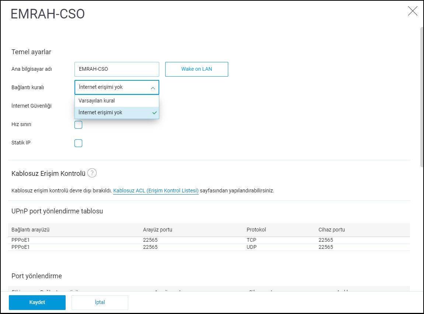Open the Kablosuz ACL (Erişim Kontrol Listesi) link
This screenshot has width=424, height=314.
pyautogui.click(x=156, y=191)
